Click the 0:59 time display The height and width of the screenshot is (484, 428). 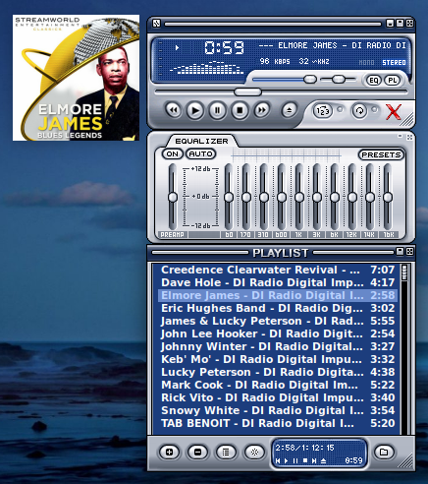click(224, 48)
